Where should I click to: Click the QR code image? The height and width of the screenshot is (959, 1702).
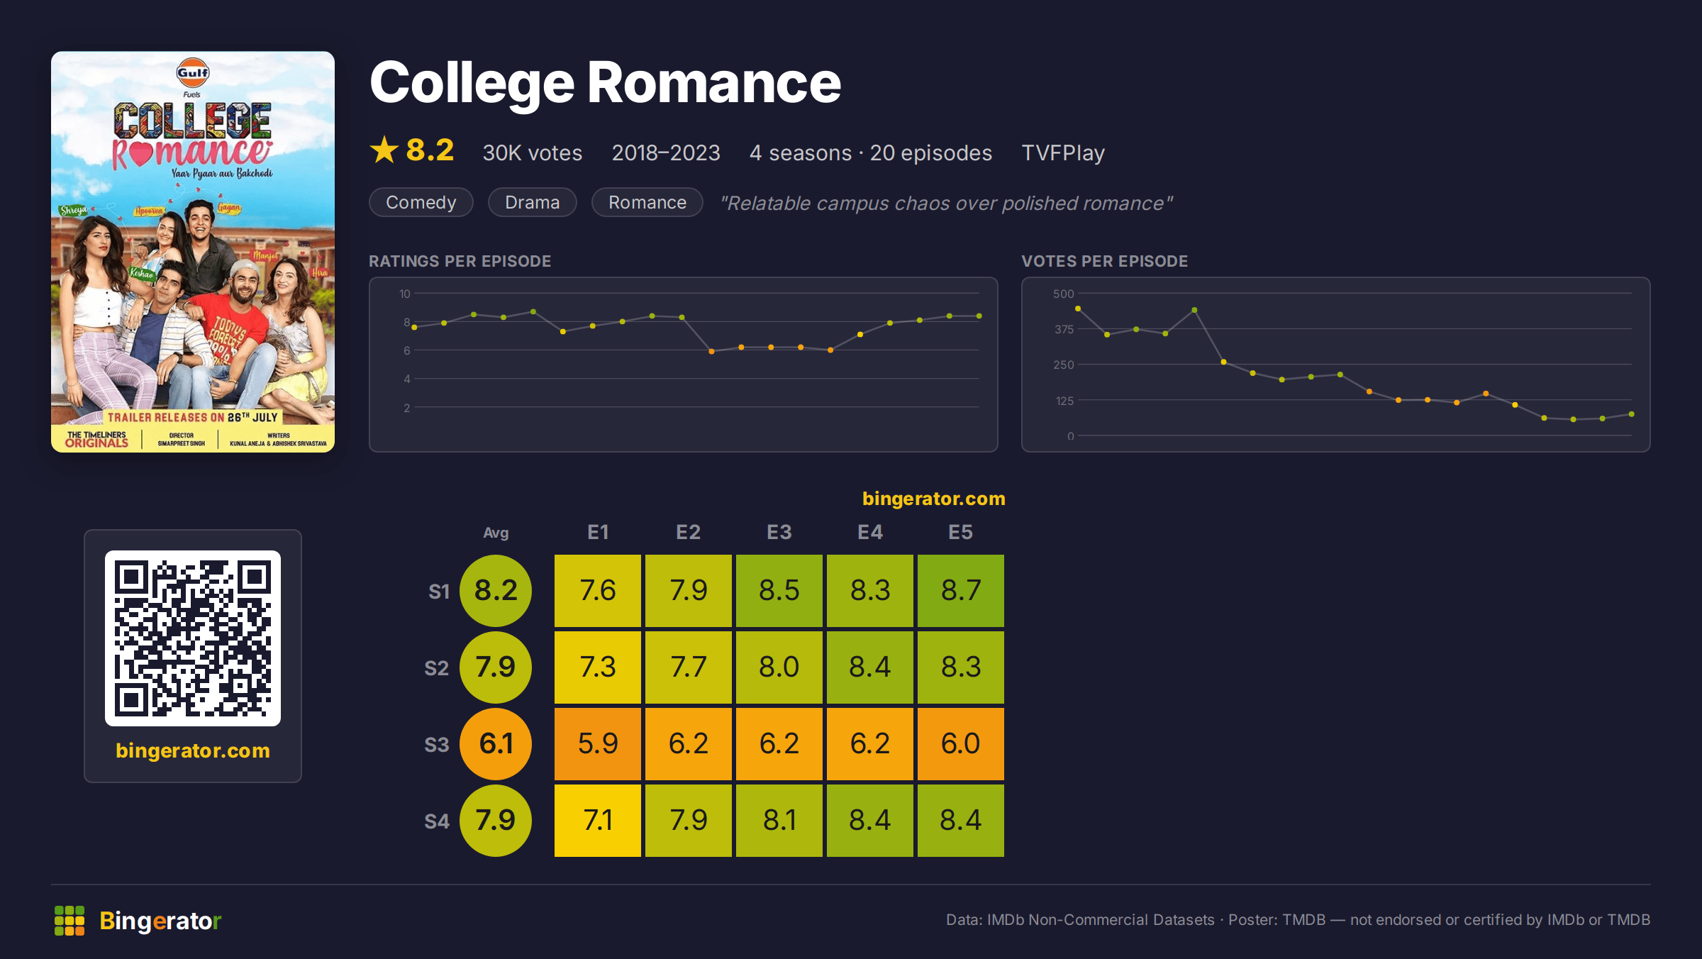[193, 638]
